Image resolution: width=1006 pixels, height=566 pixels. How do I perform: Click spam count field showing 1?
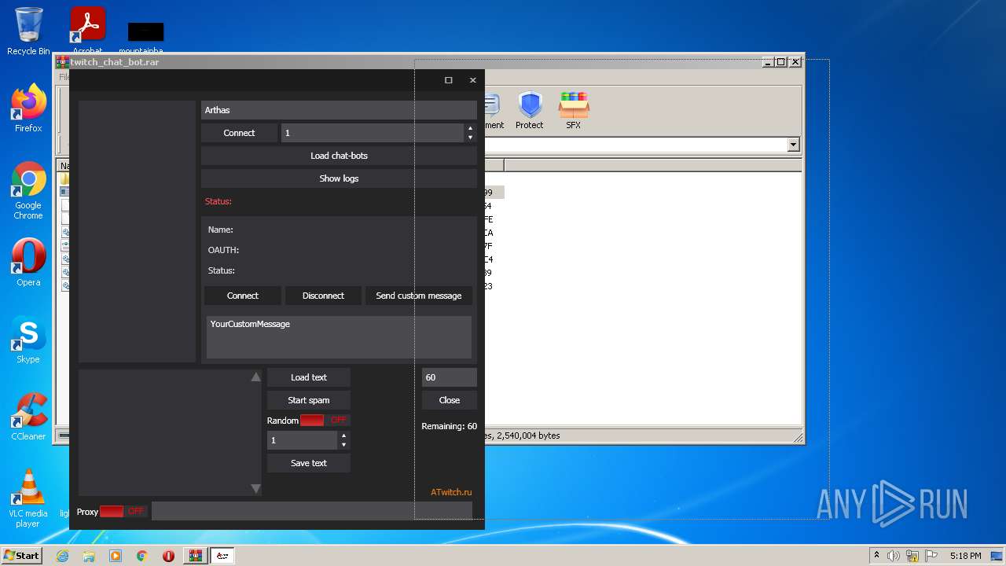point(303,440)
